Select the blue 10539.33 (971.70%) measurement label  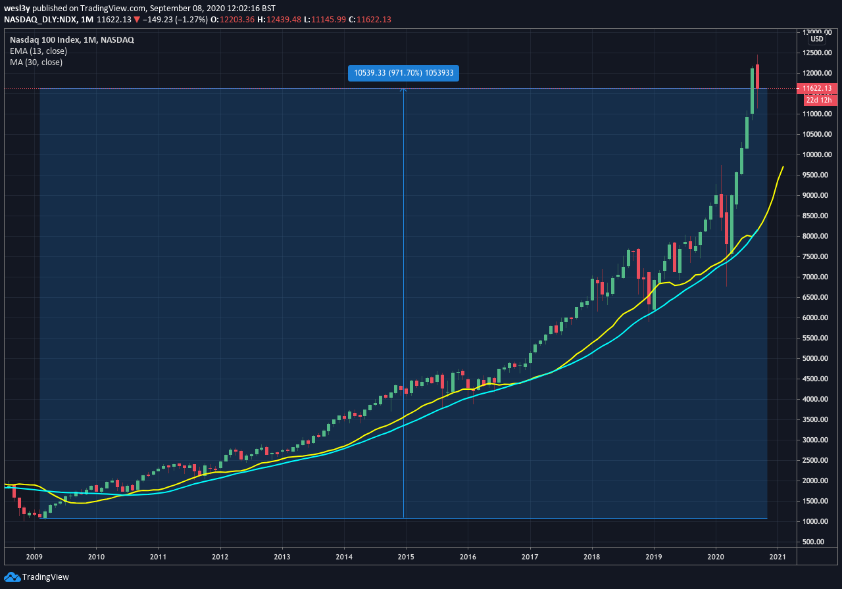point(403,73)
